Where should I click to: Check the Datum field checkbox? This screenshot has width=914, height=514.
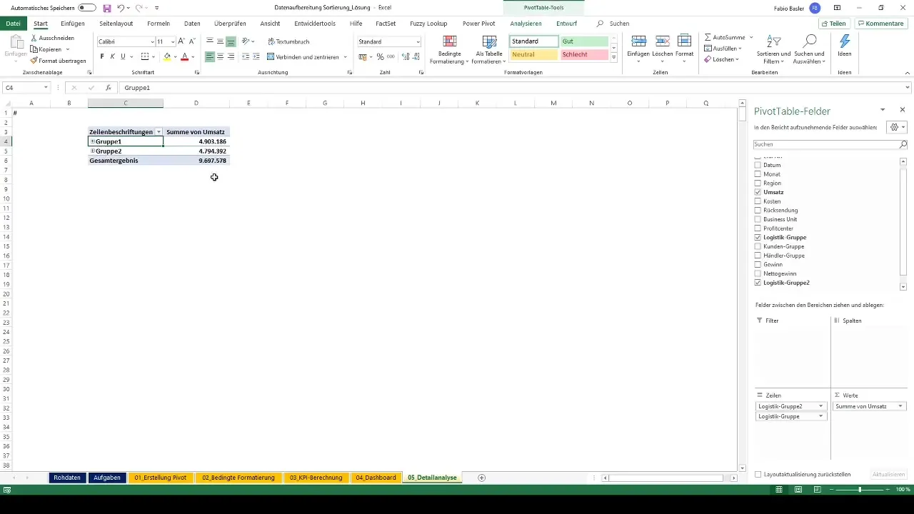[x=758, y=165]
